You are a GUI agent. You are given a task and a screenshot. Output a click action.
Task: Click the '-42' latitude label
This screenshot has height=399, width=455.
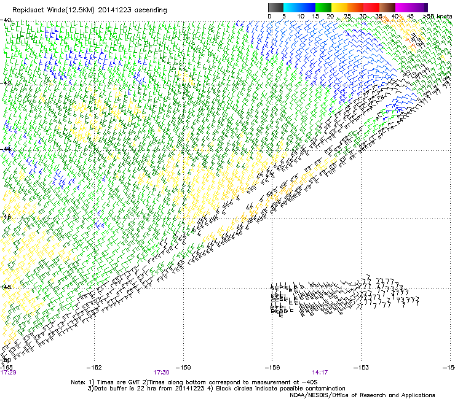coord(6,83)
